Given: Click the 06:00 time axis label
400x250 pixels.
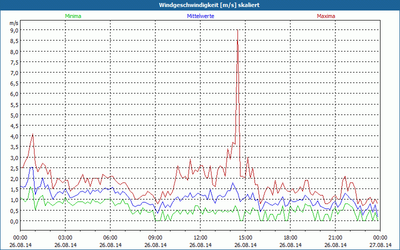Looking at the screenshot, I should [110, 238].
